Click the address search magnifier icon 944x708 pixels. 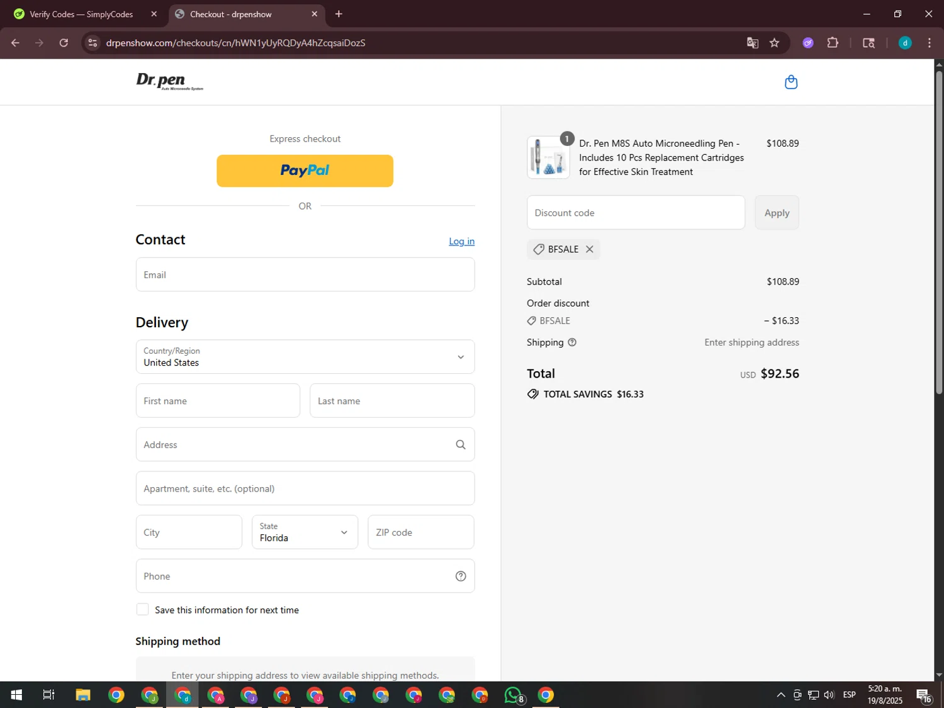pos(461,444)
